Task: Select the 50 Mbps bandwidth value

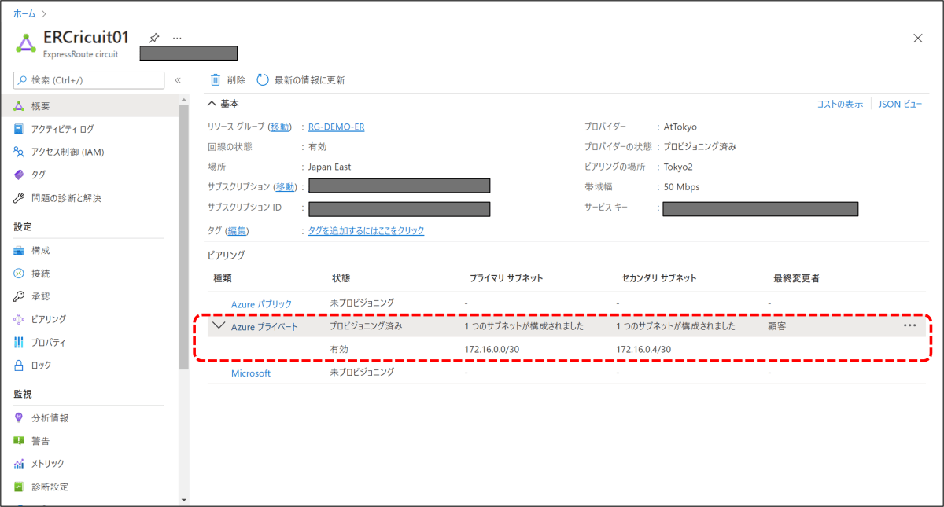Action: click(x=681, y=187)
